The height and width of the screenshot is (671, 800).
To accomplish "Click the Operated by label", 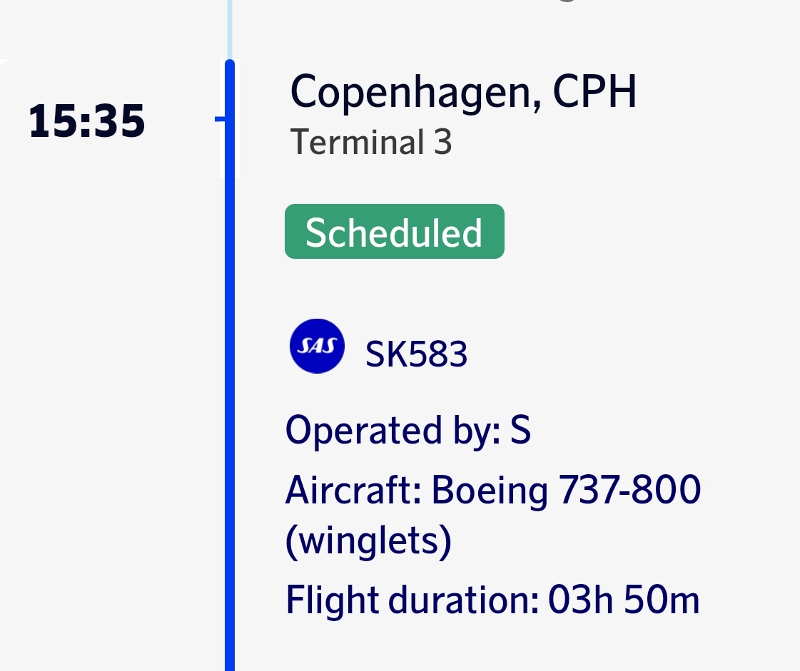I will pyautogui.click(x=393, y=431).
